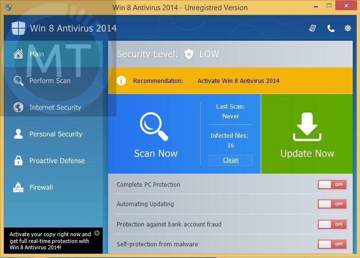Image resolution: width=360 pixels, height=258 pixels.
Task: Click the large magnifying glass scan icon
Action: [x=154, y=127]
